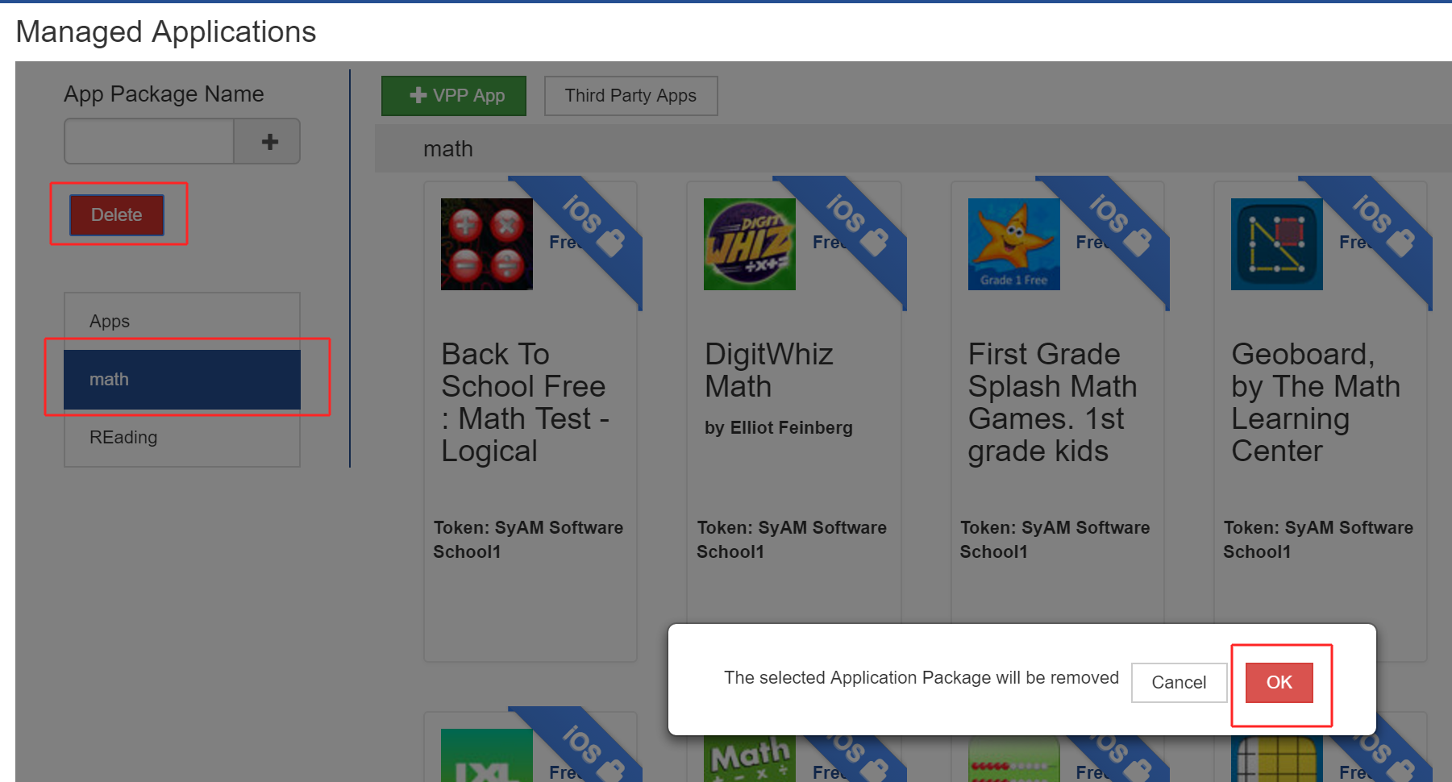Click the plus icon to add package
The image size is (1452, 782).
click(x=269, y=142)
